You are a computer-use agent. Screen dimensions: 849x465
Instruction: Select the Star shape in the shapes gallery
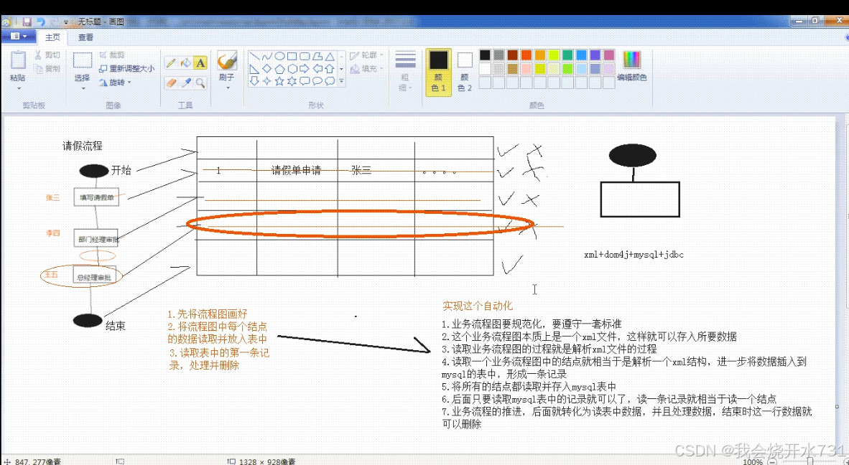click(x=280, y=81)
